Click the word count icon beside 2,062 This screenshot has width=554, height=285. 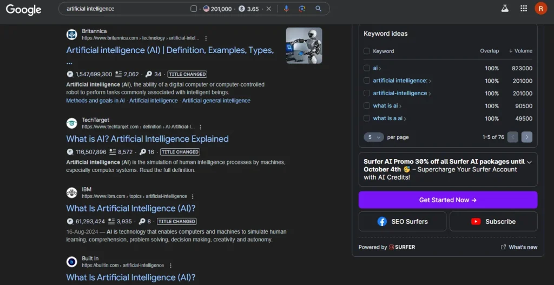coord(118,74)
